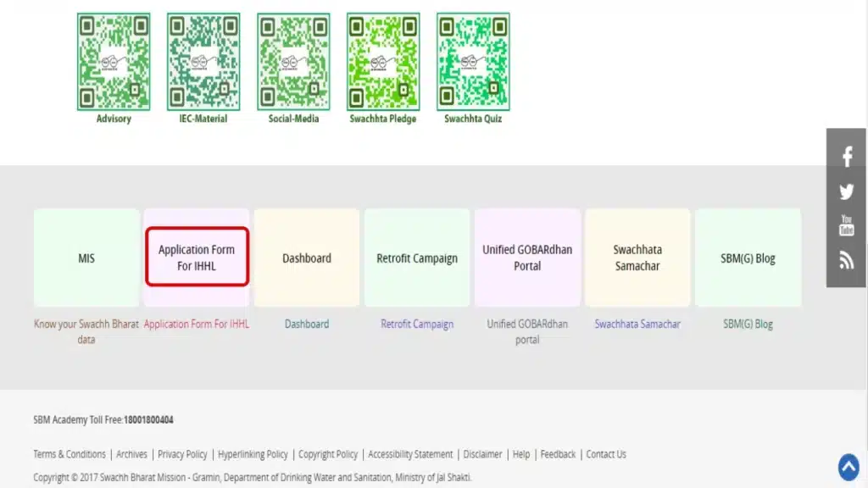The image size is (868, 488).
Task: Click the toll free number 18001800404
Action: [x=148, y=420]
